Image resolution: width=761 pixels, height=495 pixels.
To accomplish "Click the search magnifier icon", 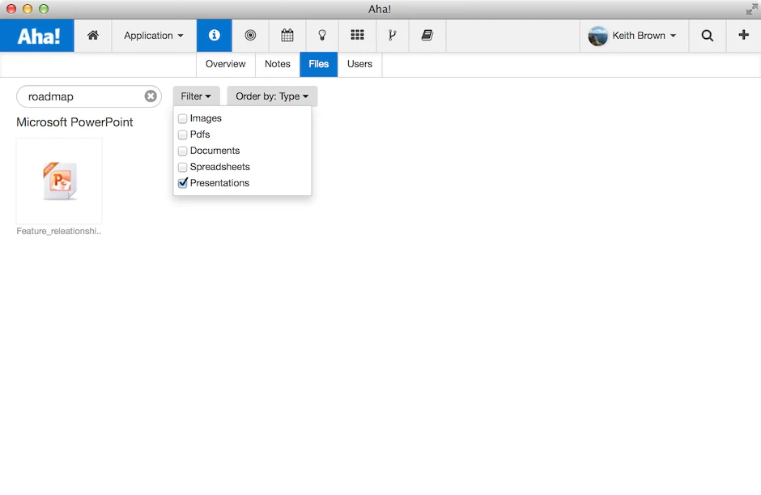I will (x=707, y=36).
